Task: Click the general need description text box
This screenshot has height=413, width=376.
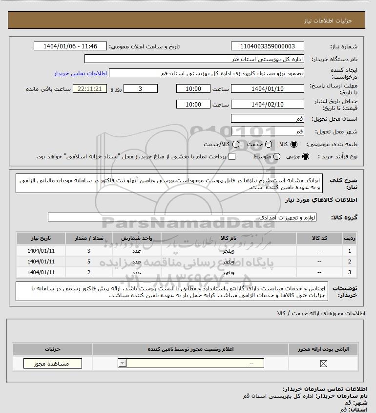Action: click(x=169, y=183)
